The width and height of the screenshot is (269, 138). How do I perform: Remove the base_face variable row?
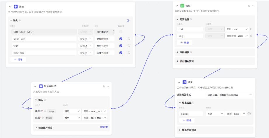[129, 53]
